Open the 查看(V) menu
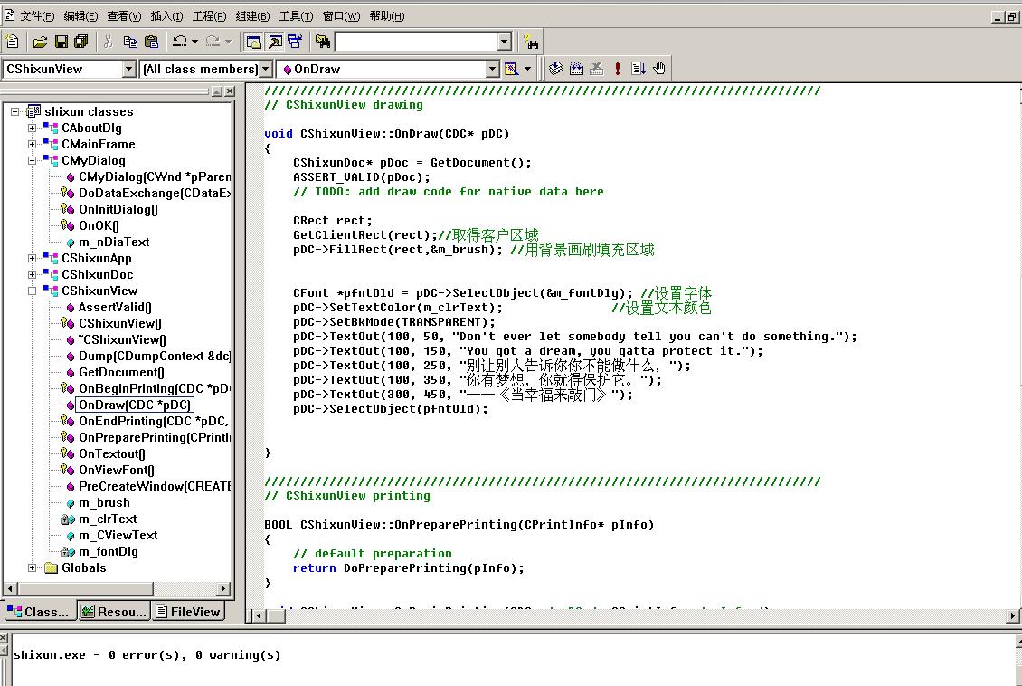This screenshot has height=686, width=1022. pyautogui.click(x=124, y=16)
